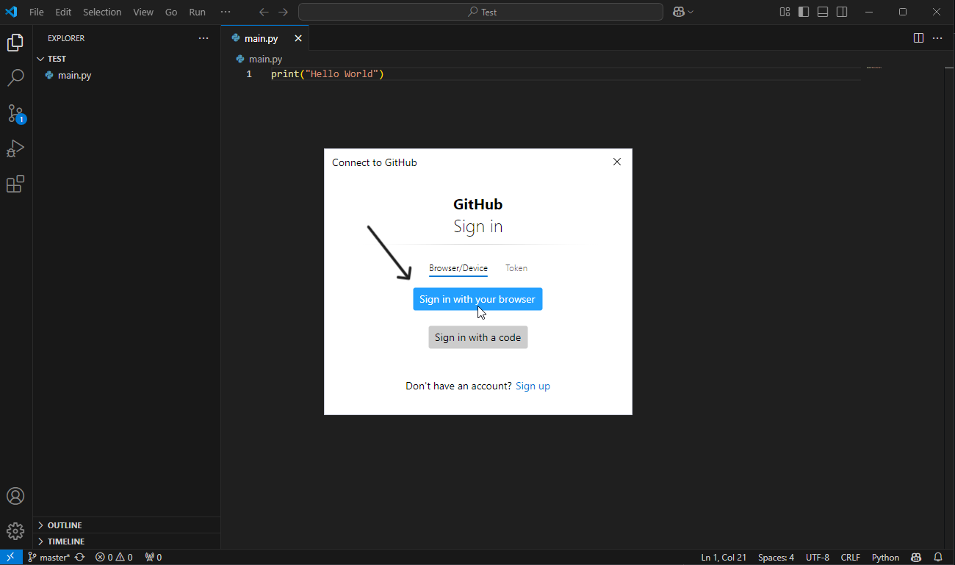Screen dimensions: 955x565
Task: Collapse the TEST folder section
Action: coord(126,59)
